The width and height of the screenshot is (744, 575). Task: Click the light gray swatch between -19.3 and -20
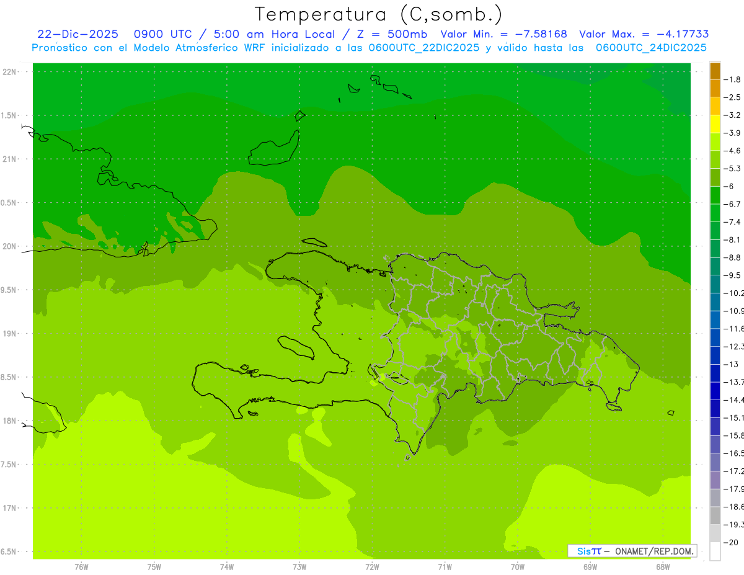[x=715, y=533]
